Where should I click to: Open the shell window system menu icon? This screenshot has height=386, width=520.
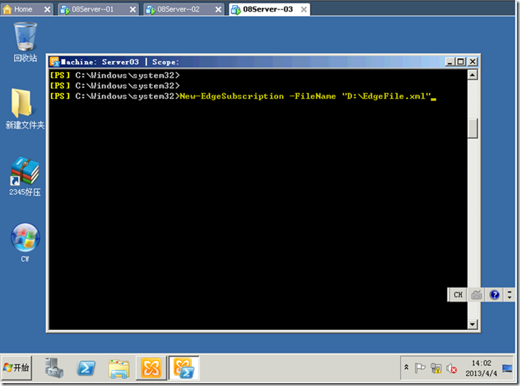[55, 62]
